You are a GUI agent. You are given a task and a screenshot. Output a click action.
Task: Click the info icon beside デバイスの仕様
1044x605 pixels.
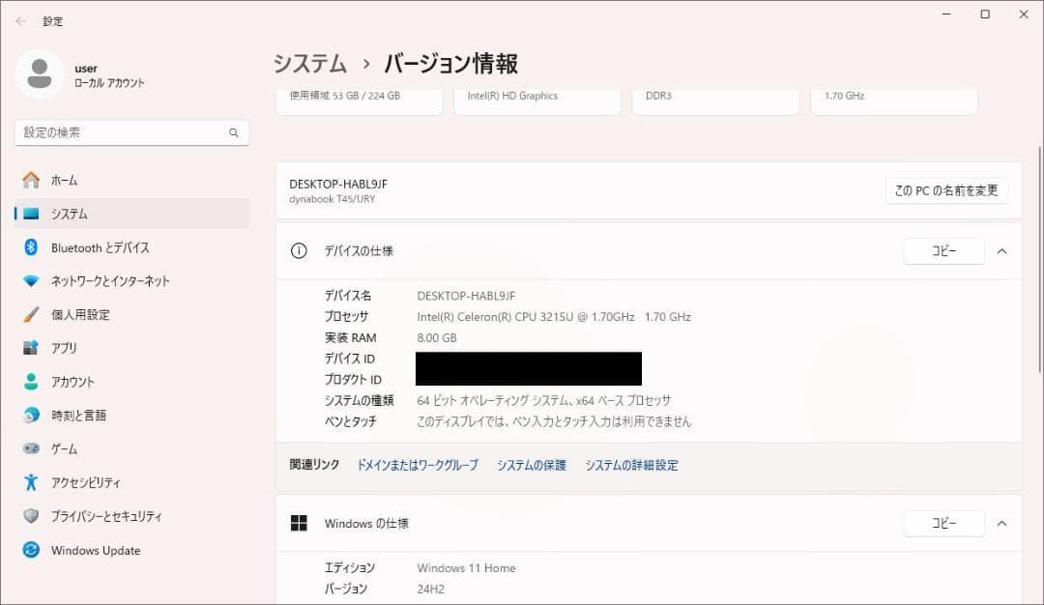tap(299, 251)
